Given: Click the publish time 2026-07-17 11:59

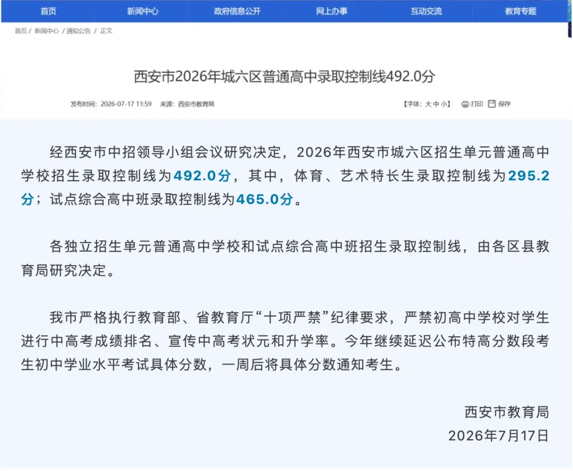Looking at the screenshot, I should pyautogui.click(x=126, y=104).
